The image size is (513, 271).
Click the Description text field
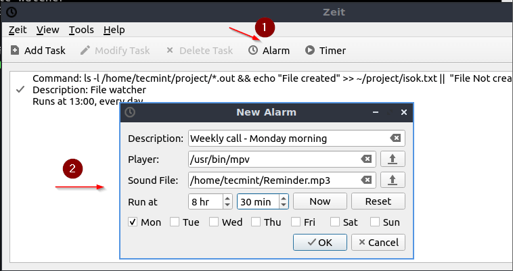coord(296,139)
